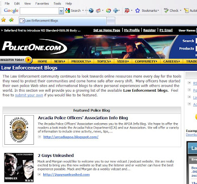Click the Arcadia Police Officers' Association badge thumbnail
This screenshot has height=184, width=197.
(x=19, y=130)
